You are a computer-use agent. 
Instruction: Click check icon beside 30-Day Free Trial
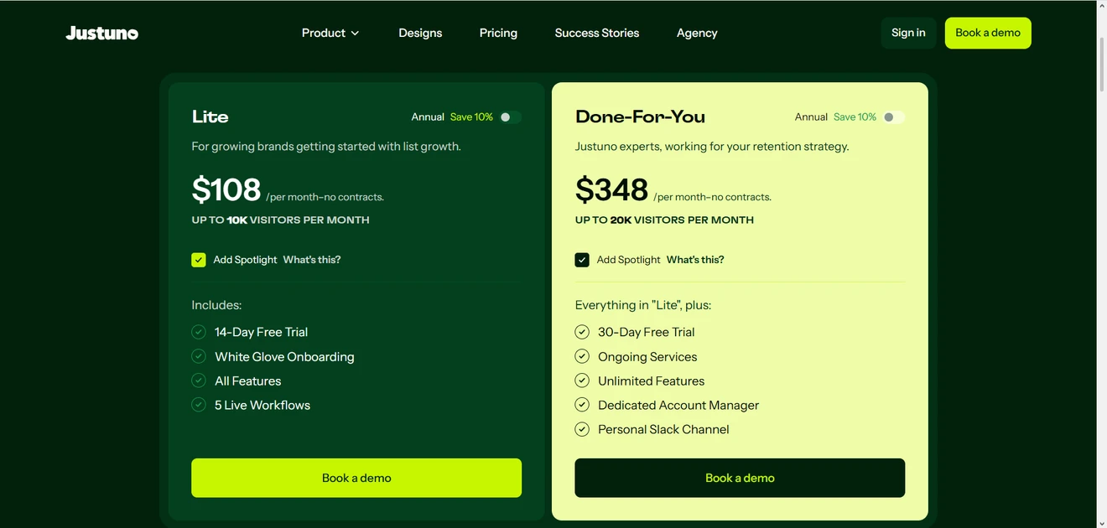pyautogui.click(x=582, y=332)
